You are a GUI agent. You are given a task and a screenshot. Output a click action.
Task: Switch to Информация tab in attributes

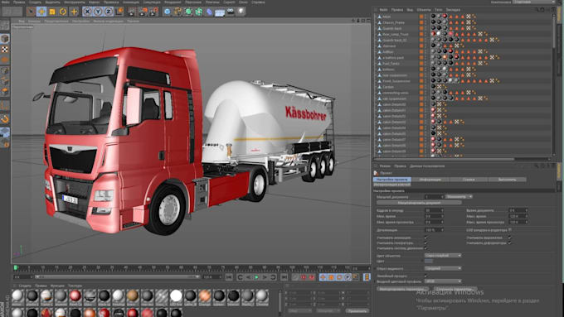(x=430, y=179)
